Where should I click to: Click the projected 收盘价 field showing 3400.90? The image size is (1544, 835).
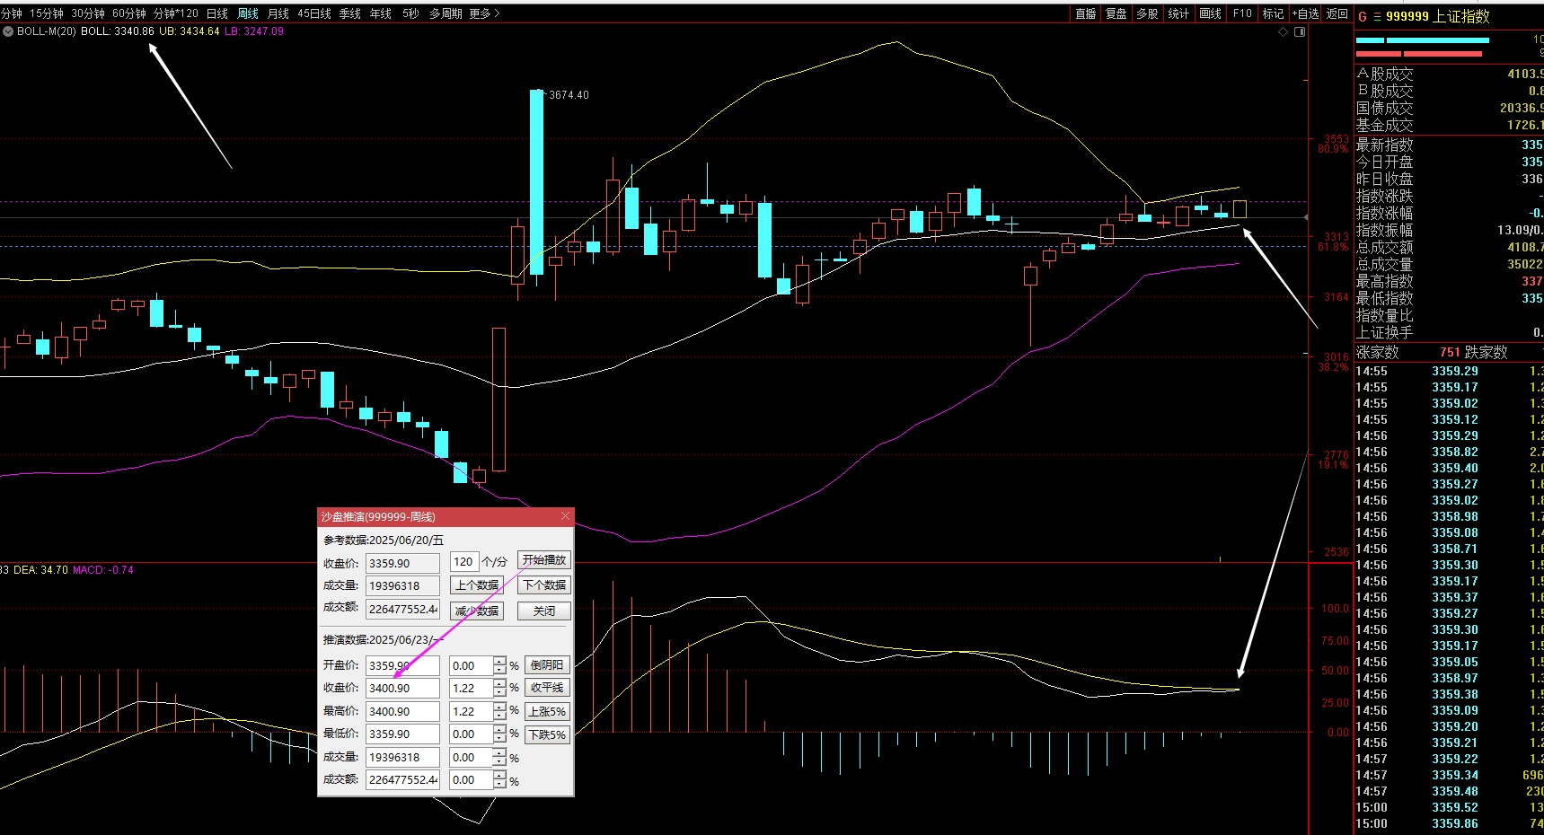tap(402, 688)
